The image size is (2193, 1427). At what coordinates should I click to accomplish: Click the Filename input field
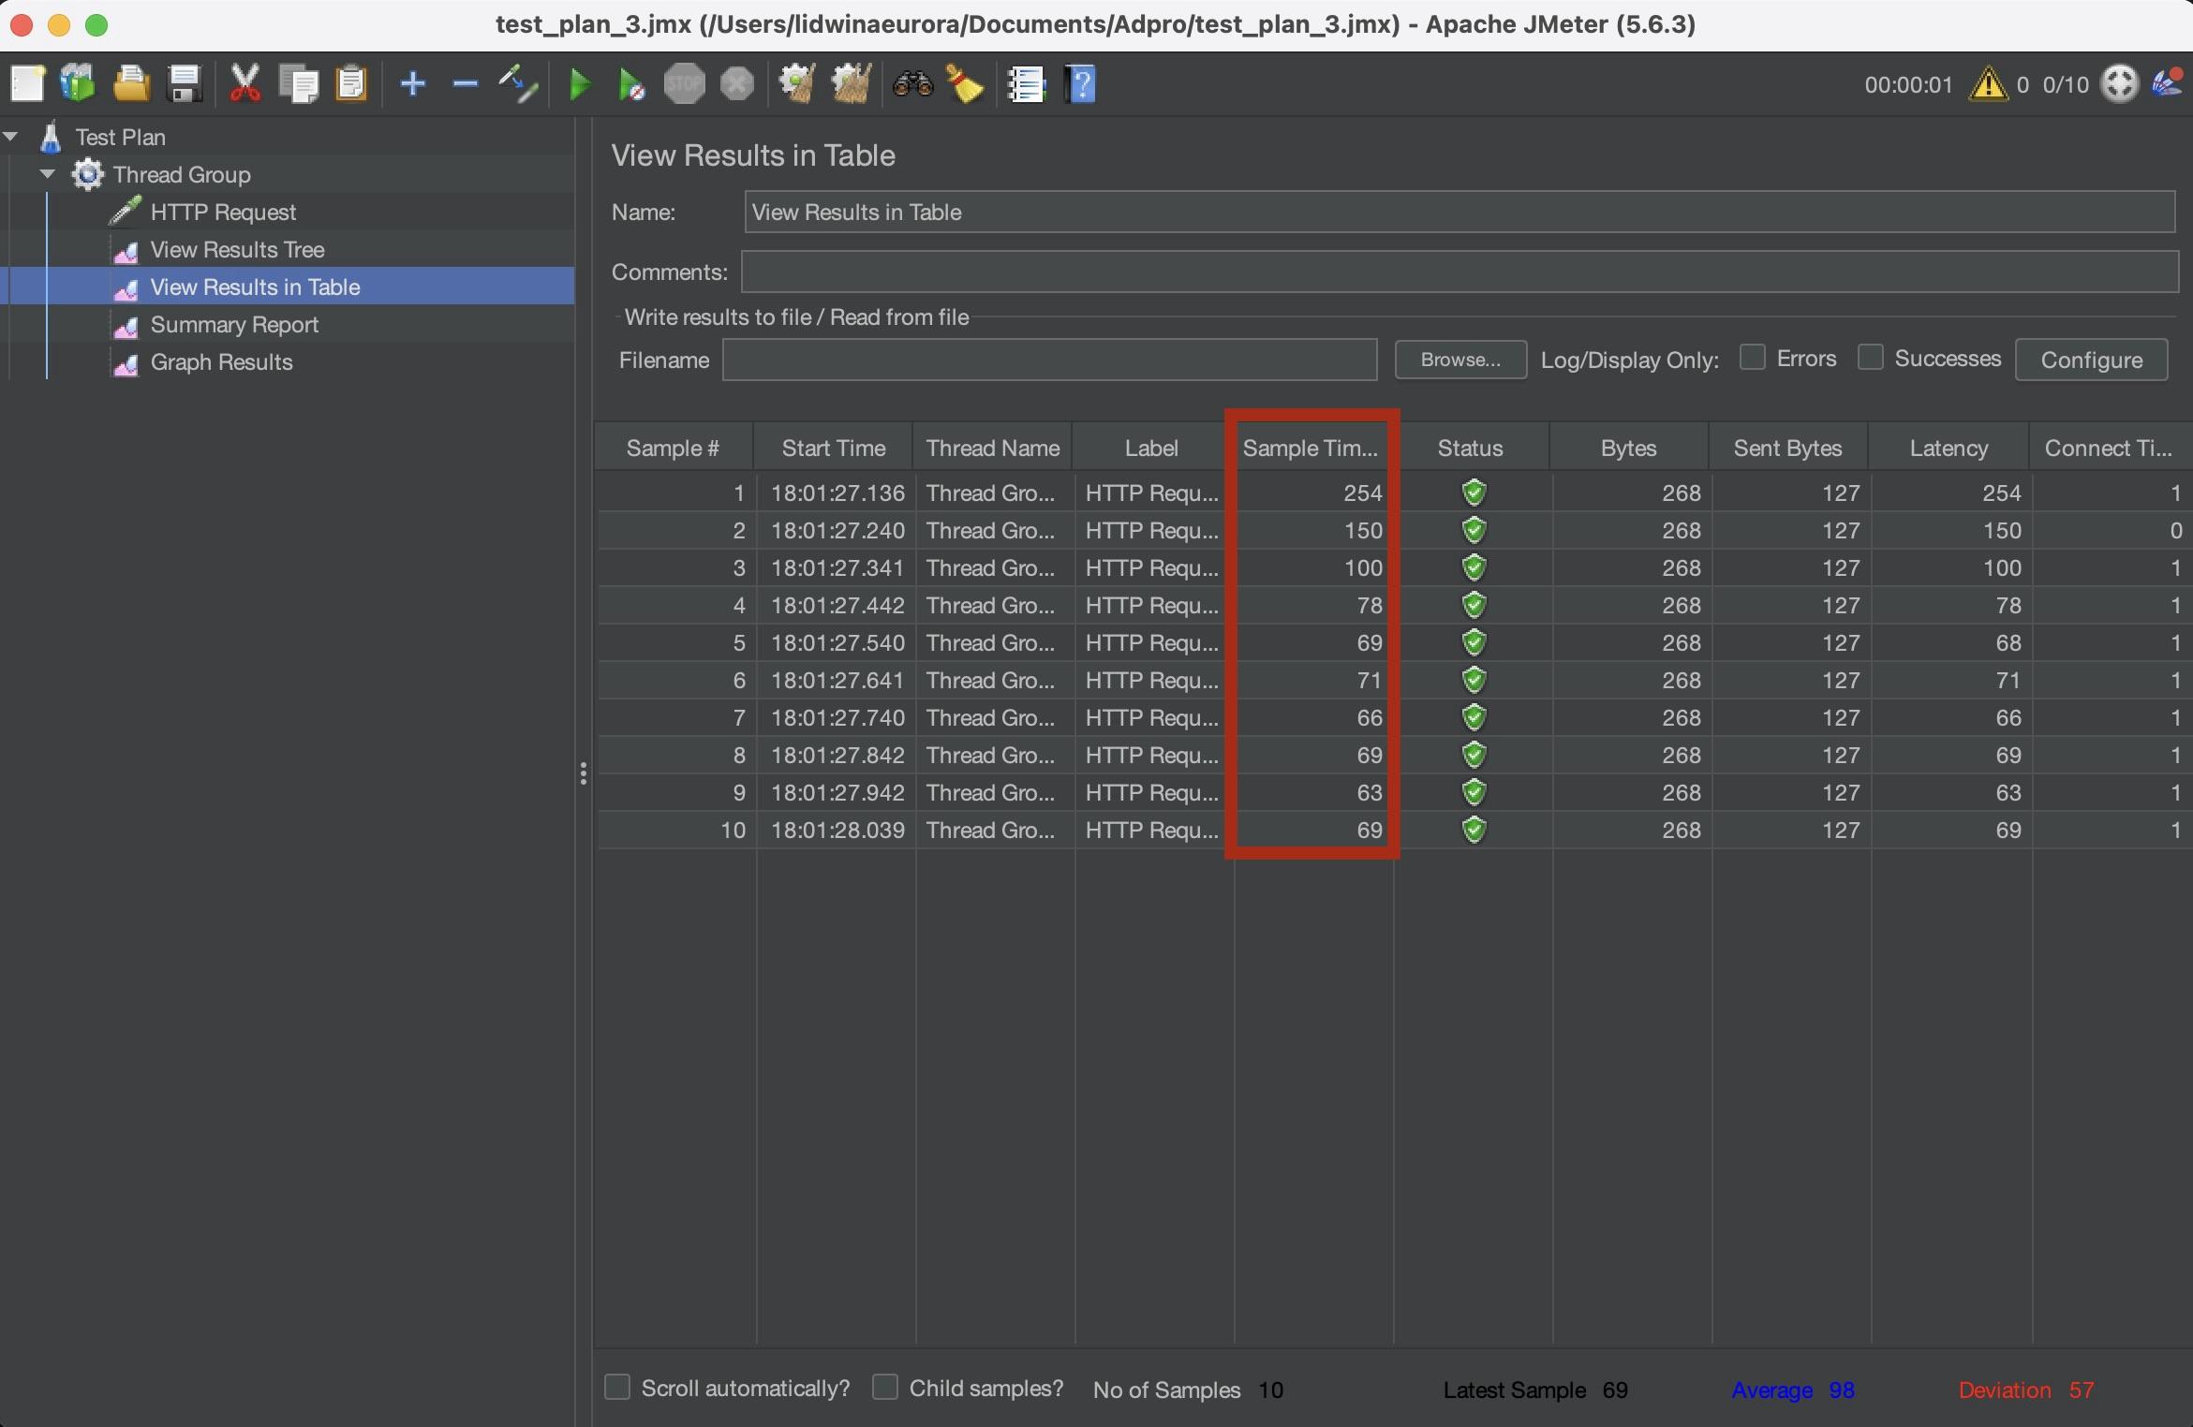[1049, 360]
